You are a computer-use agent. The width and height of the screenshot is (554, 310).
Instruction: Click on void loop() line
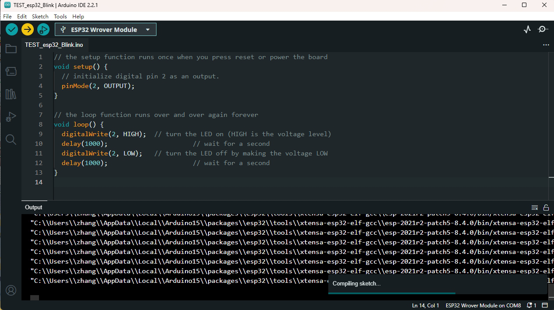79,124
